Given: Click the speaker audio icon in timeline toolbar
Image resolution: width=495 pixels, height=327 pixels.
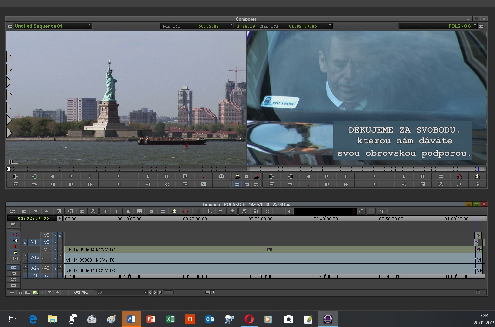Looking at the screenshot, I should pos(290,211).
